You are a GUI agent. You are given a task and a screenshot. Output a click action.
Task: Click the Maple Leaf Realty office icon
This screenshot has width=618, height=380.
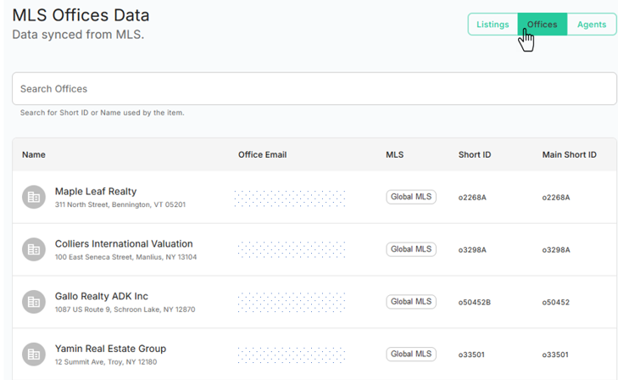pos(34,197)
